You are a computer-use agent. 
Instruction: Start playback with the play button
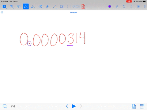point(74,106)
